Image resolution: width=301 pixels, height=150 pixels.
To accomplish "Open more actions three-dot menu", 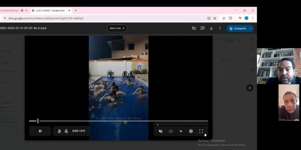I will [x=220, y=28].
